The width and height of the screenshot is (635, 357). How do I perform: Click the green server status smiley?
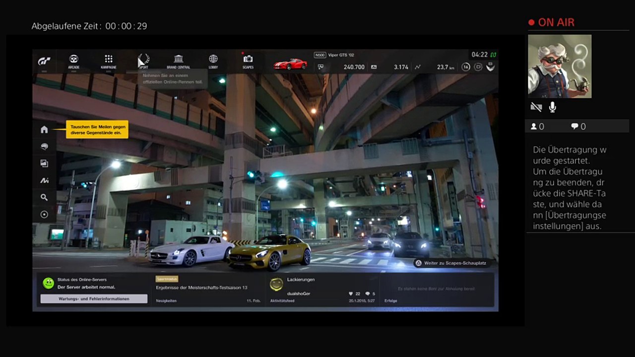tap(48, 283)
